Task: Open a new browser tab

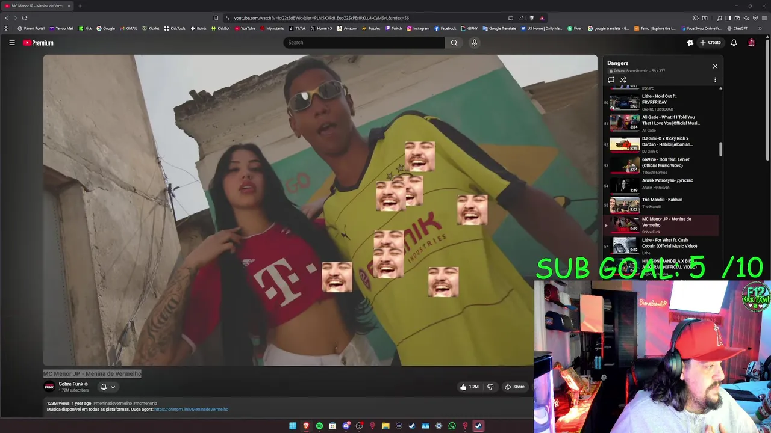Action: coord(80,6)
